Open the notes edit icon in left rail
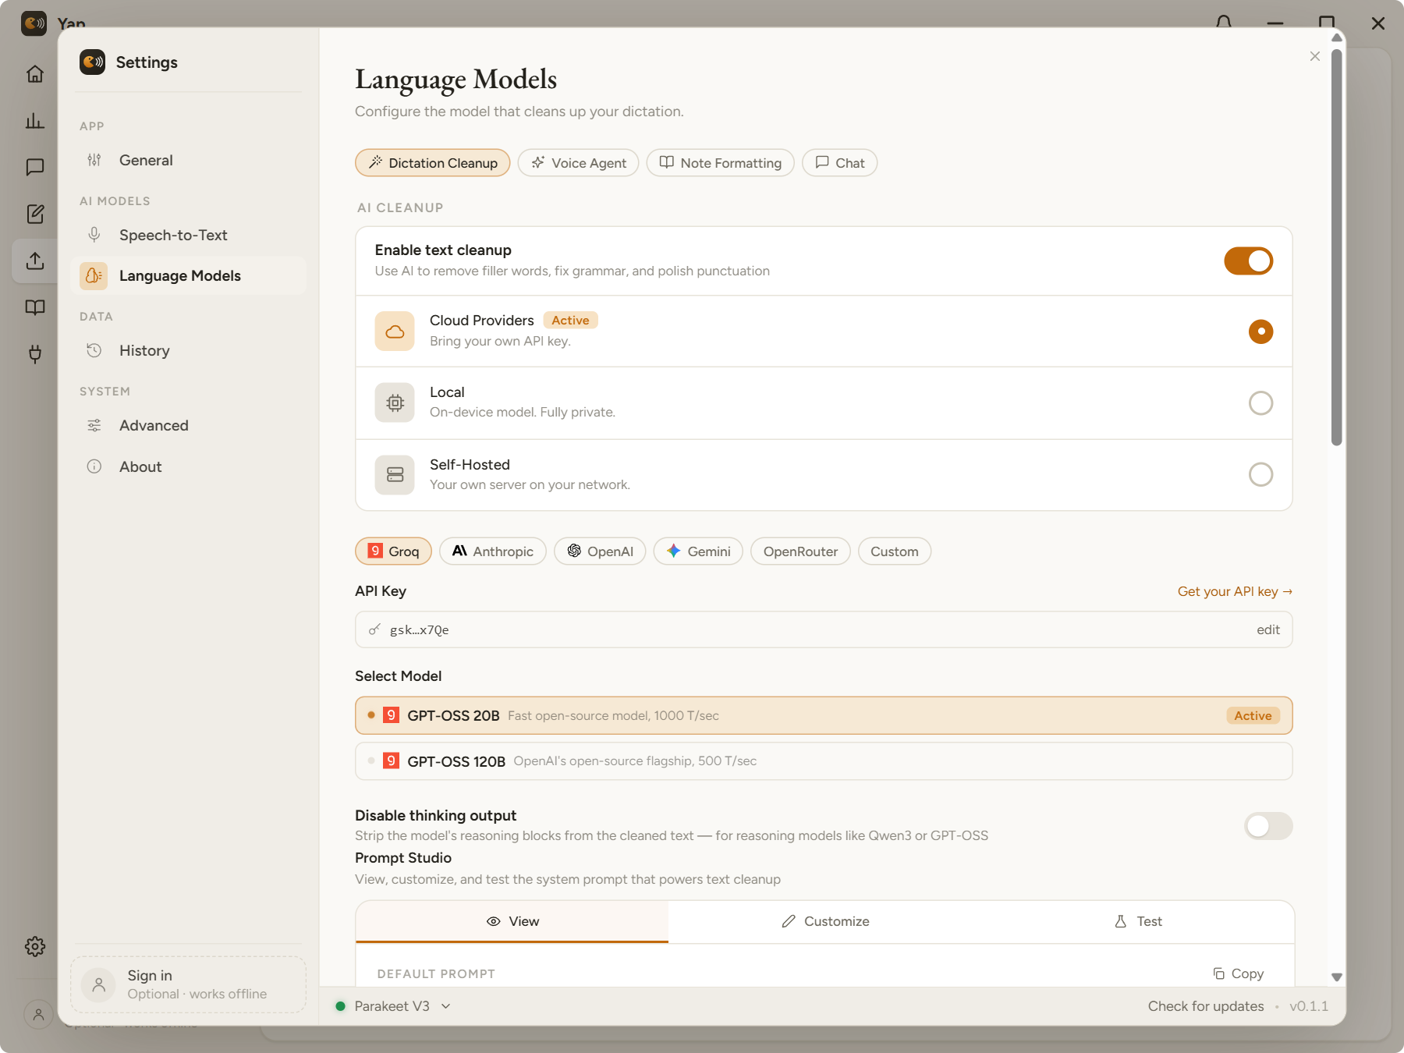This screenshot has height=1053, width=1404. pyautogui.click(x=35, y=214)
